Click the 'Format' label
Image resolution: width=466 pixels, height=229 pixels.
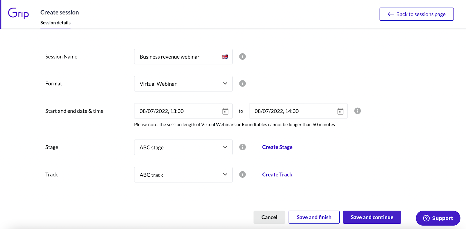click(54, 84)
